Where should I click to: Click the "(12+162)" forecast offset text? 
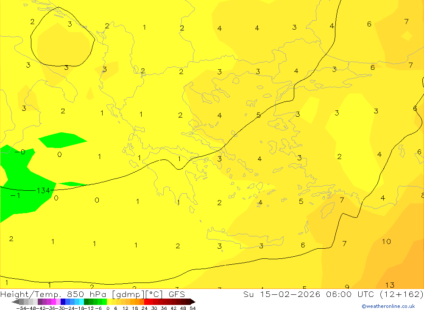401,294
